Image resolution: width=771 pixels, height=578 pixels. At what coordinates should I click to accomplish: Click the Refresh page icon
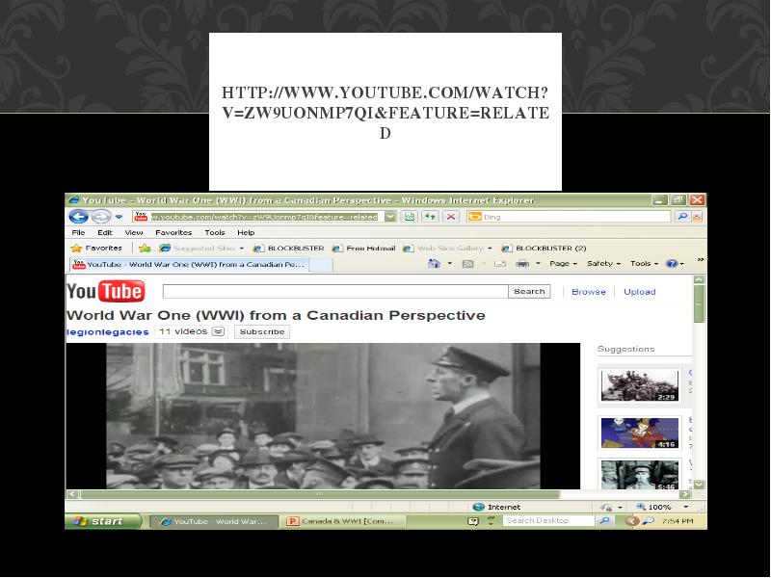point(430,216)
